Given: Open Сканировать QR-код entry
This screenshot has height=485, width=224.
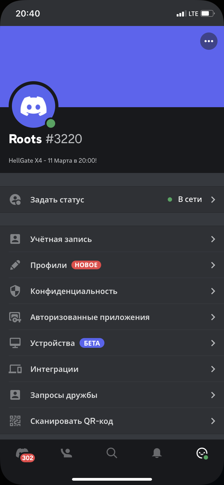Looking at the screenshot, I should click(112, 421).
